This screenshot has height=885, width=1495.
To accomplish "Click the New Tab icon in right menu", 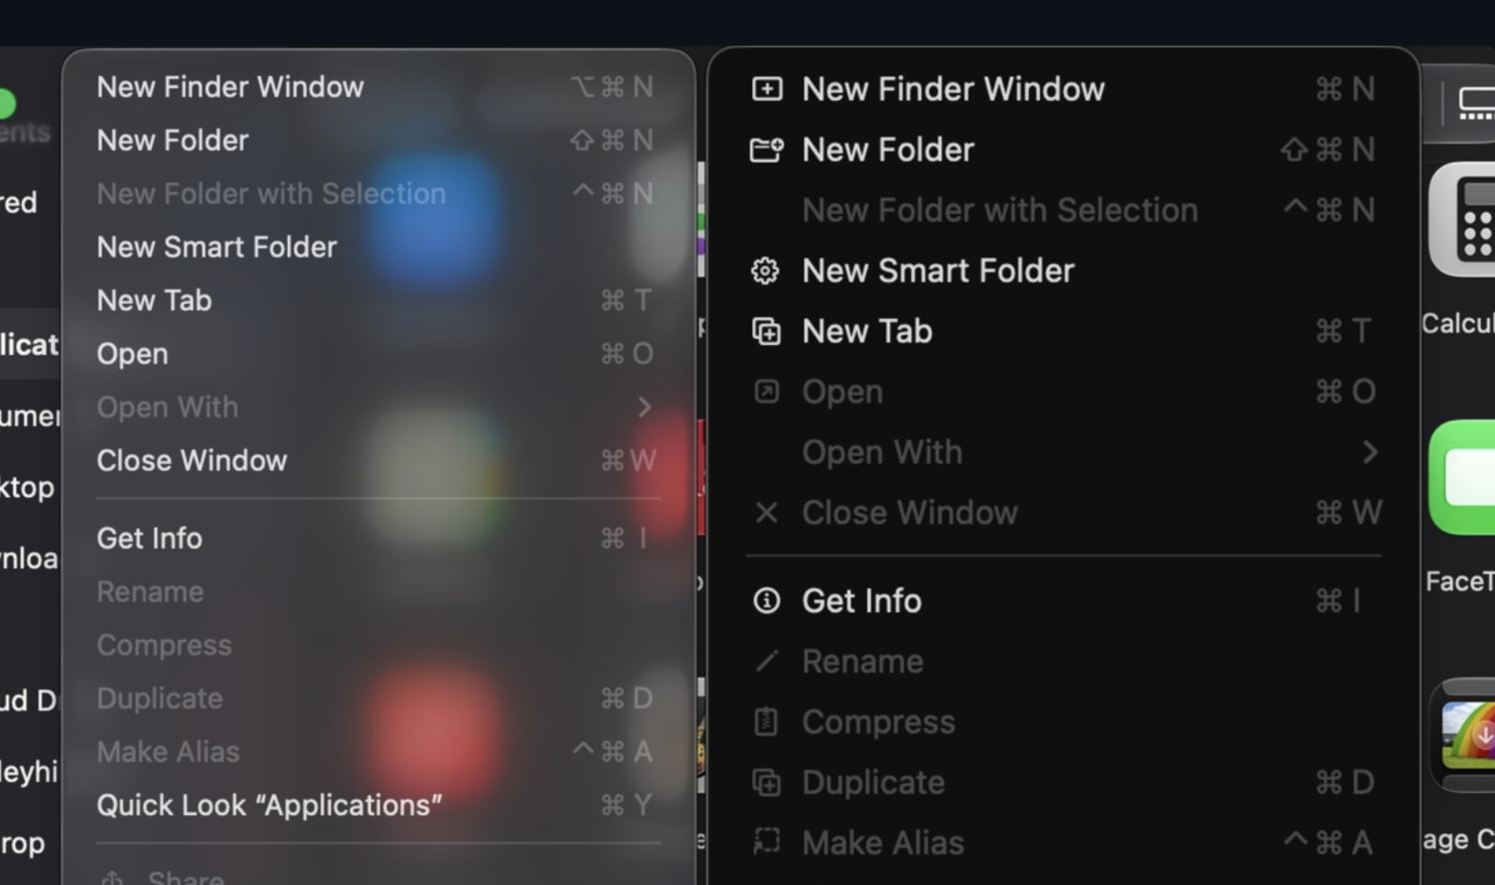I will [x=766, y=331].
